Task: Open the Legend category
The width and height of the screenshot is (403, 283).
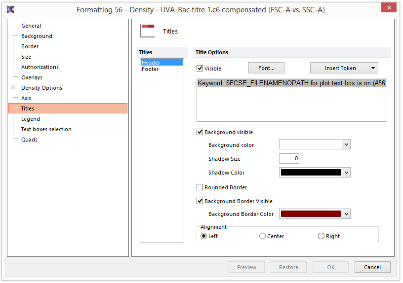Action: (x=31, y=119)
